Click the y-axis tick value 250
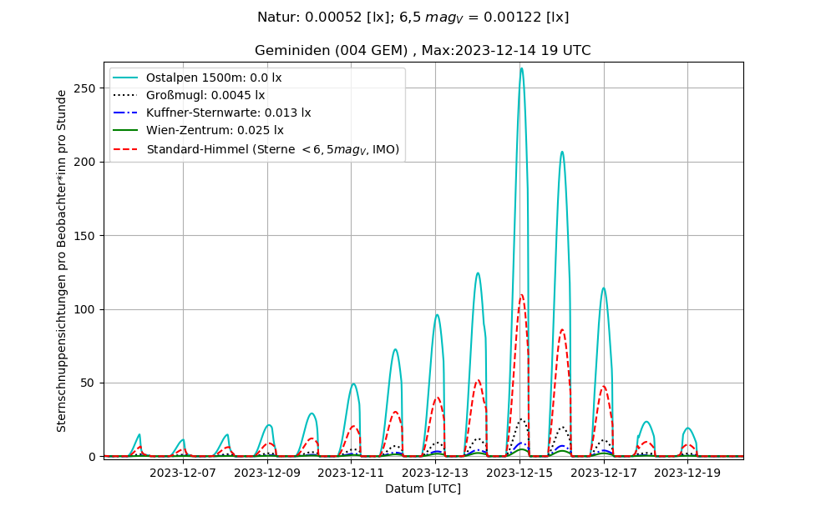 [x=86, y=88]
